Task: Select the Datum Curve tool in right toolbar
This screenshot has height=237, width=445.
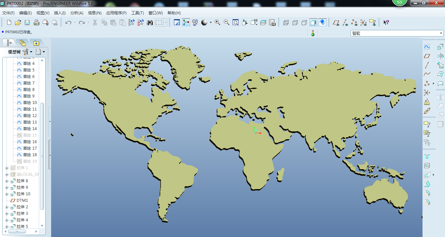Action: (x=427, y=74)
